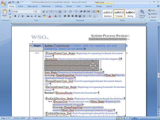Toggle superscript formatting
Image resolution: width=160 pixels, height=120 pixels.
pyautogui.click(x=35, y=16)
